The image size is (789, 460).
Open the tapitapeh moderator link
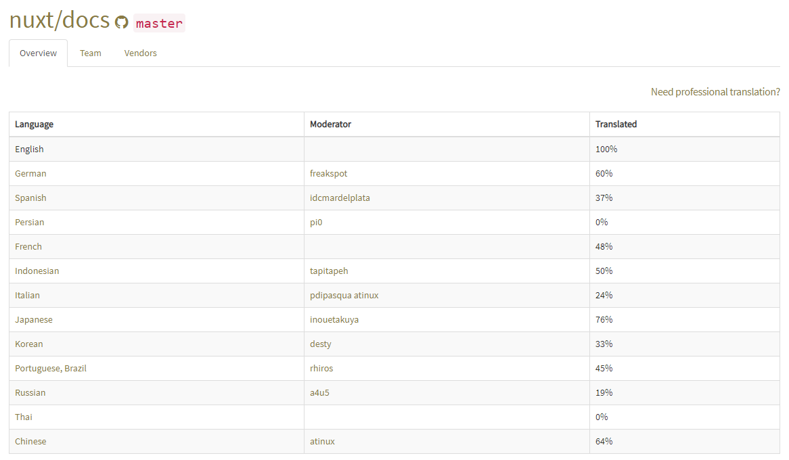click(x=329, y=271)
